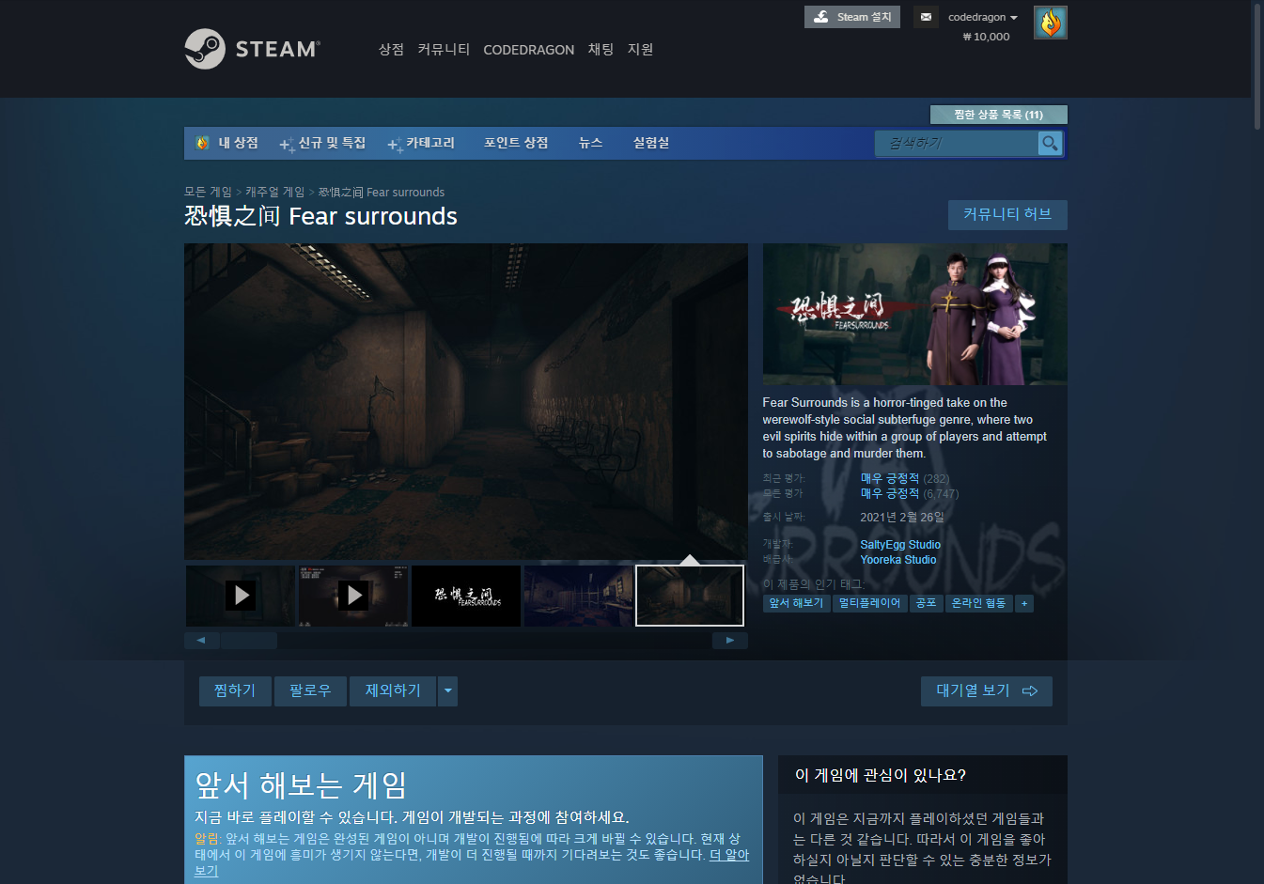Click the Steam logo in the header
The width and height of the screenshot is (1264, 884).
(253, 49)
